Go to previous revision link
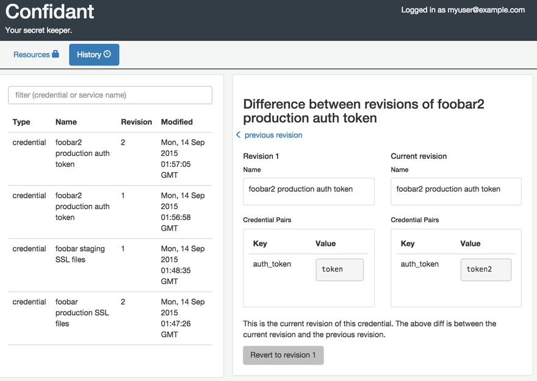The height and width of the screenshot is (381, 537). (273, 135)
